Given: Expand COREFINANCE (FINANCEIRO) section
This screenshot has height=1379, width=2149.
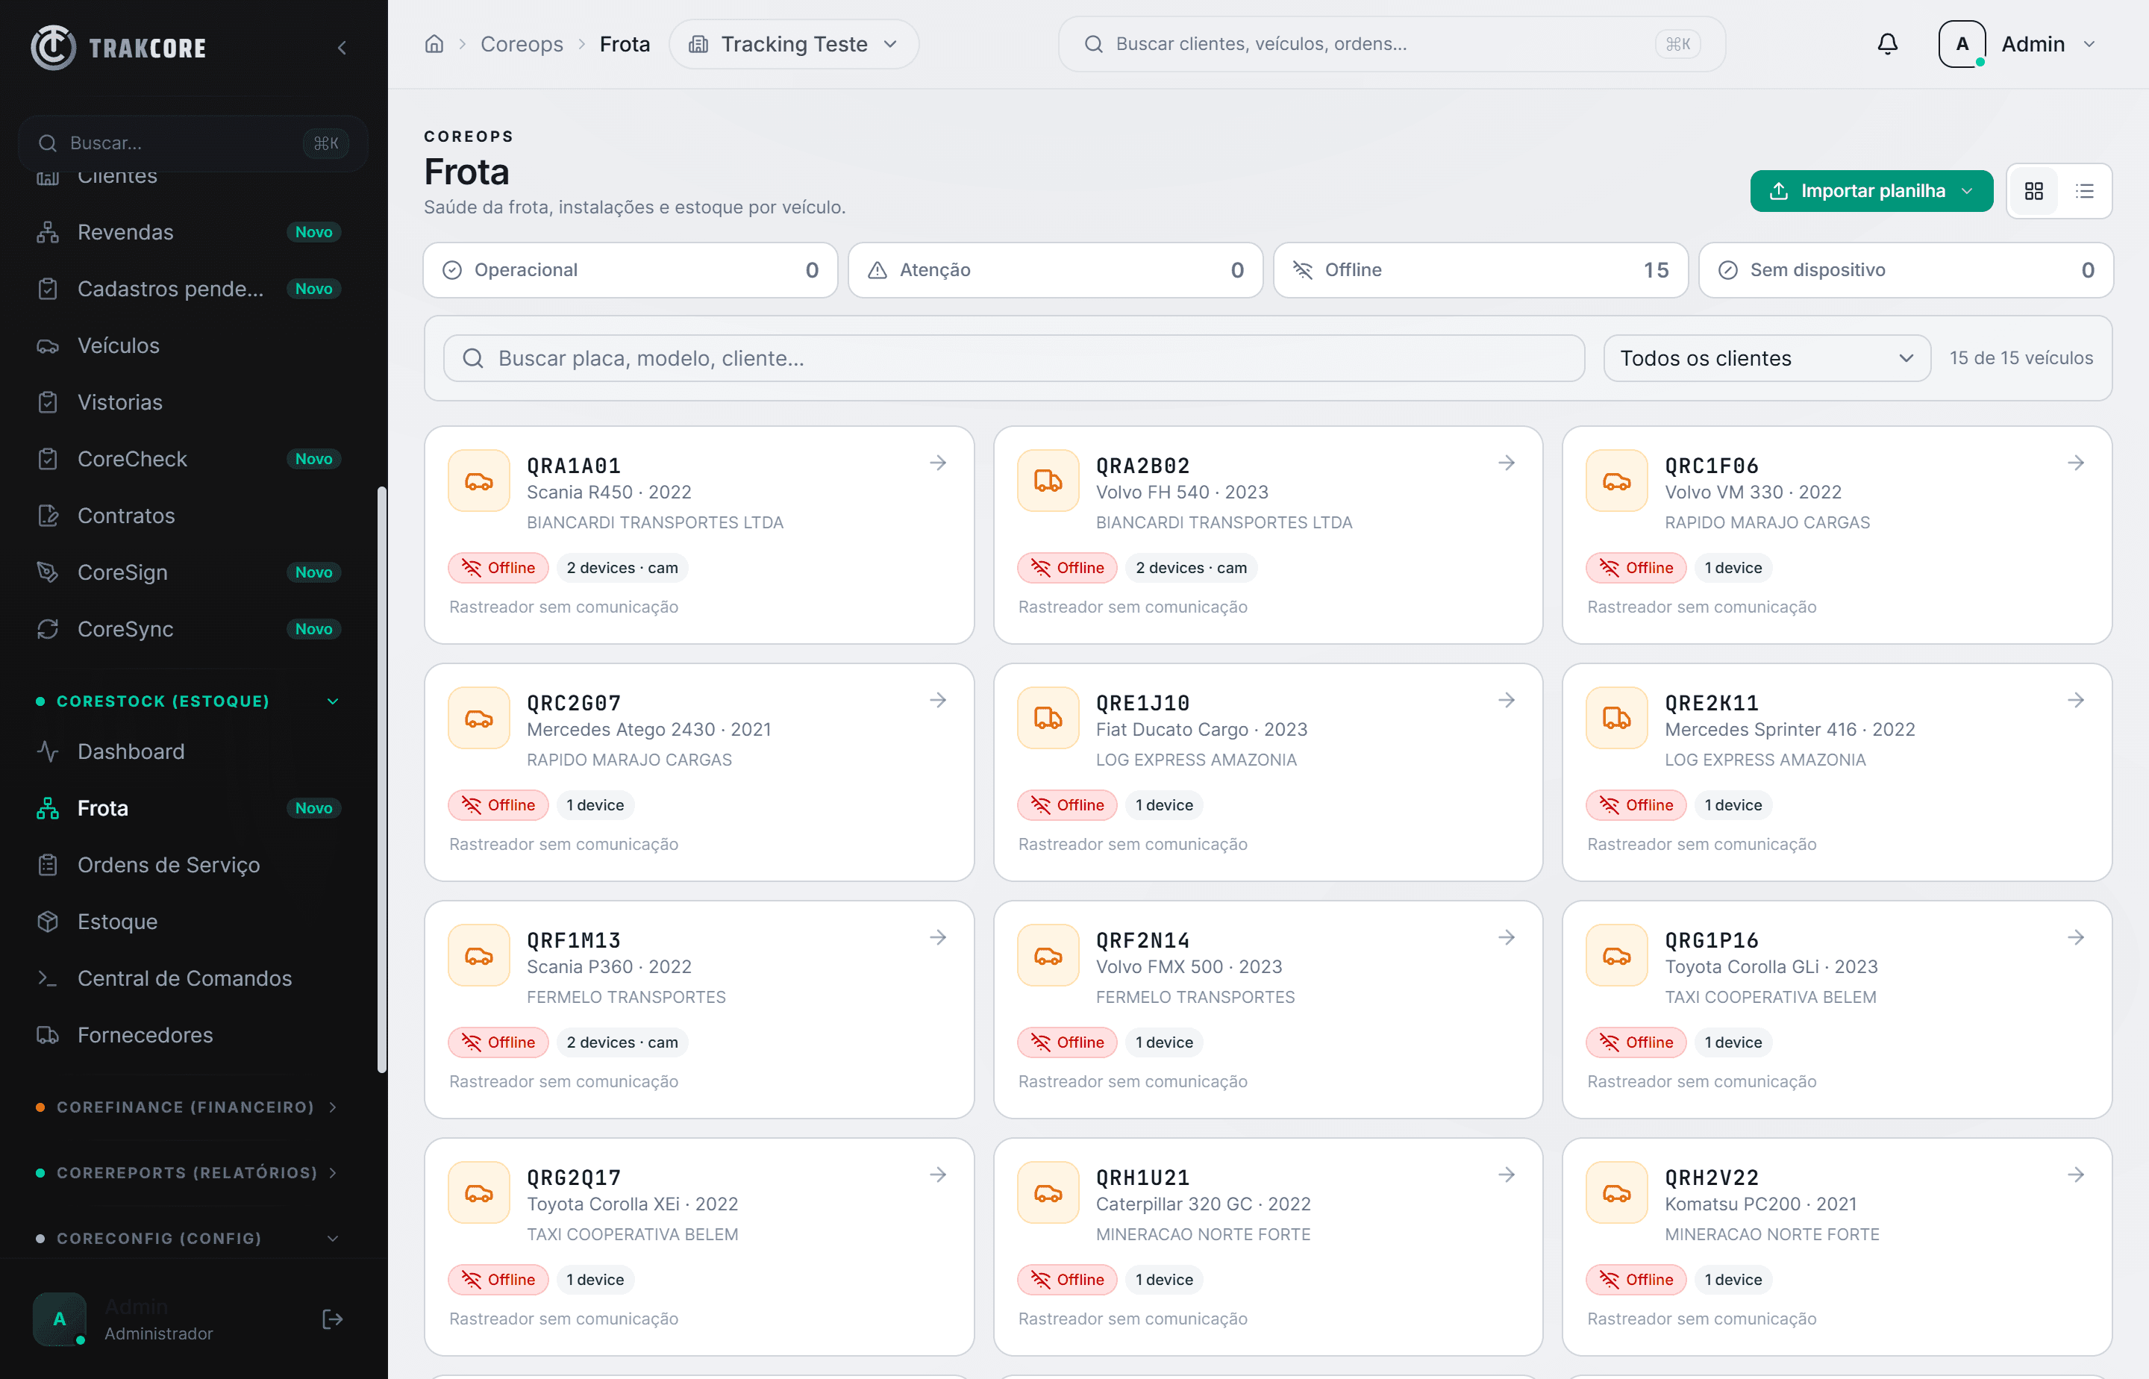Looking at the screenshot, I should [187, 1107].
